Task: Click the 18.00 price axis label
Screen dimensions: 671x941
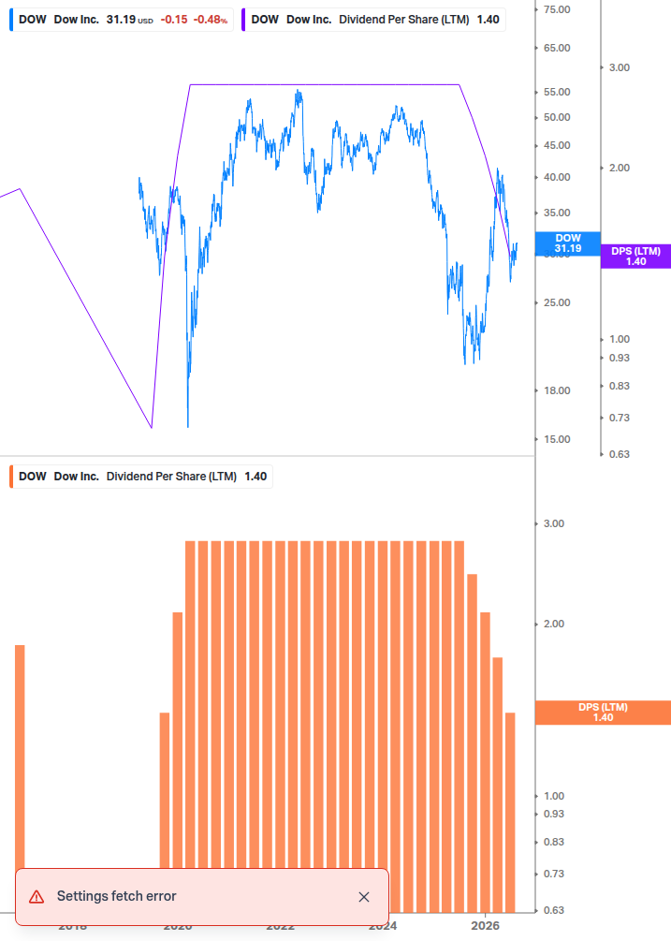Action: coord(557,390)
